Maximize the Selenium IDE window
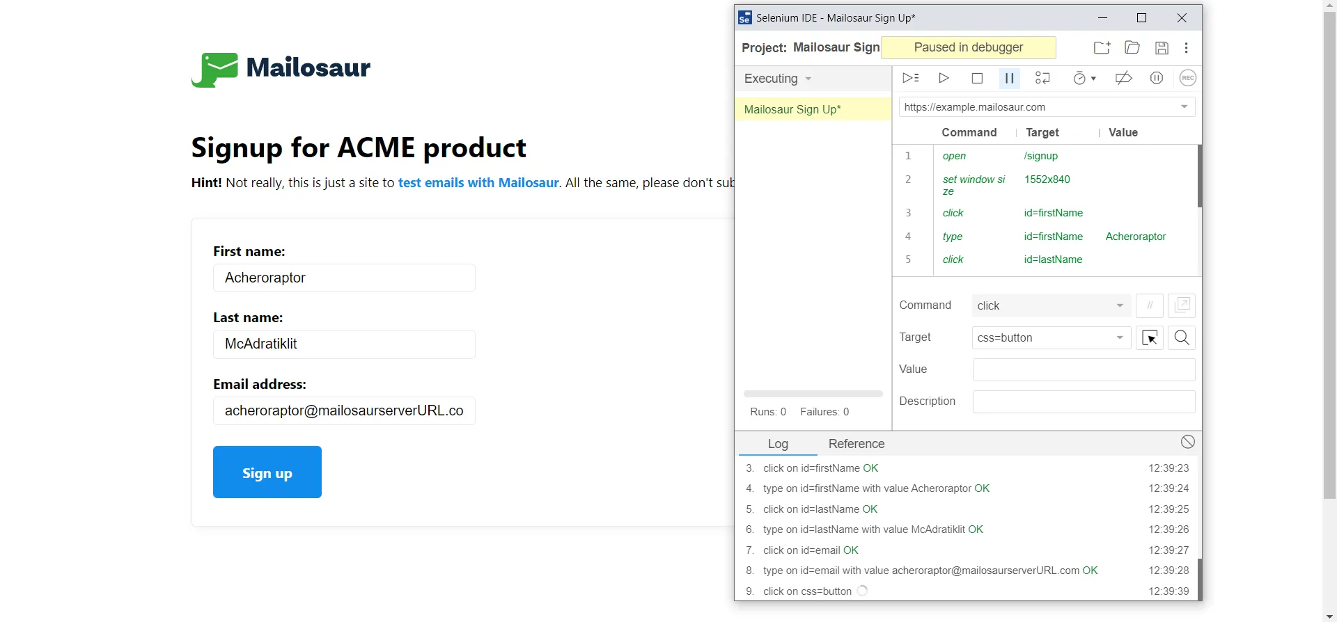 pos(1141,18)
